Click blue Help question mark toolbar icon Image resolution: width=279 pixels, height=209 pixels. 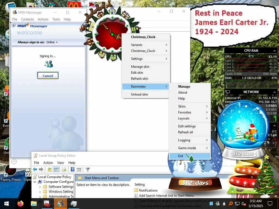72,169
